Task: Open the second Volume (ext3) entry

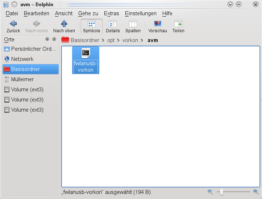Action: pos(30,100)
